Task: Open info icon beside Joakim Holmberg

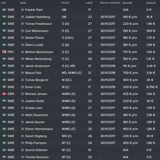Action: (x=22, y=17)
